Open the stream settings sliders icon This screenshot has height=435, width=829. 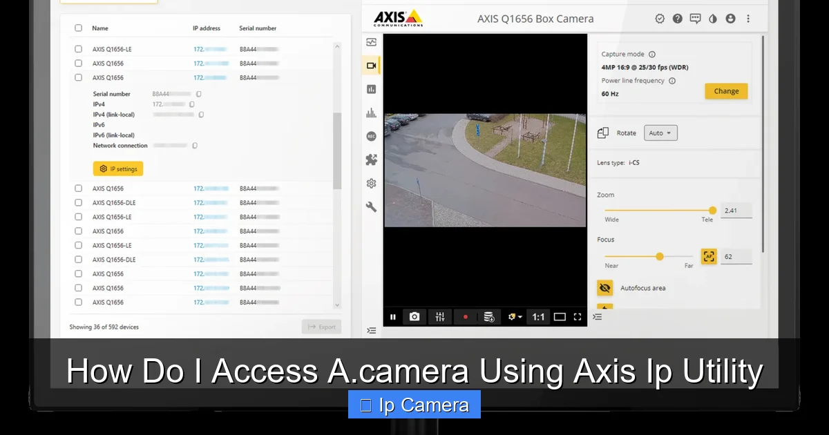click(440, 317)
